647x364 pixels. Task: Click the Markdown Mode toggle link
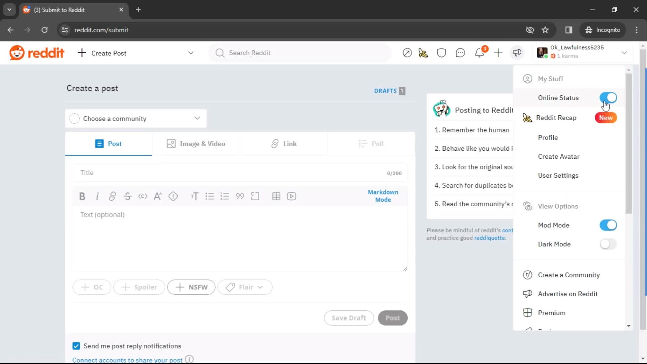[x=383, y=195]
